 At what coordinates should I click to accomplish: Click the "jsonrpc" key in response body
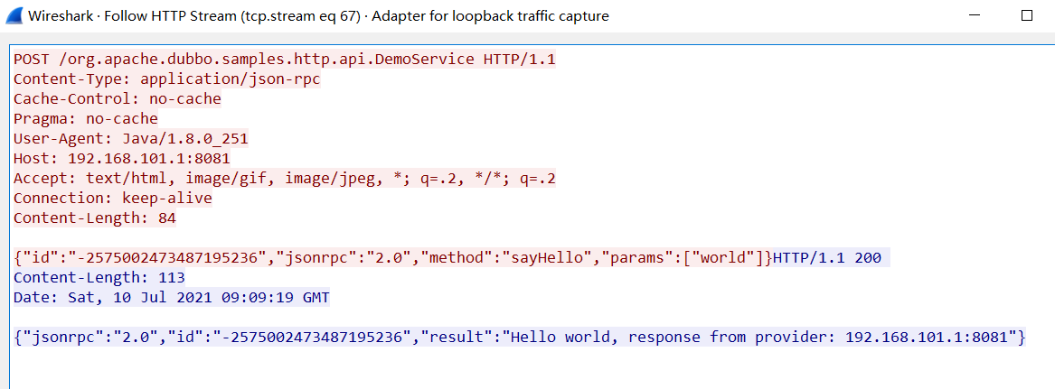click(62, 338)
